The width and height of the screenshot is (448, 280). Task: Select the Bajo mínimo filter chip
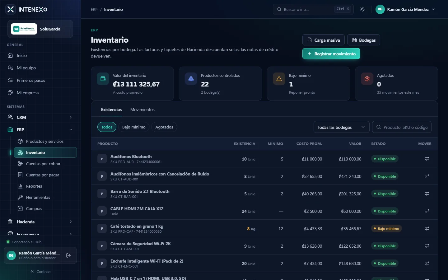(x=134, y=127)
